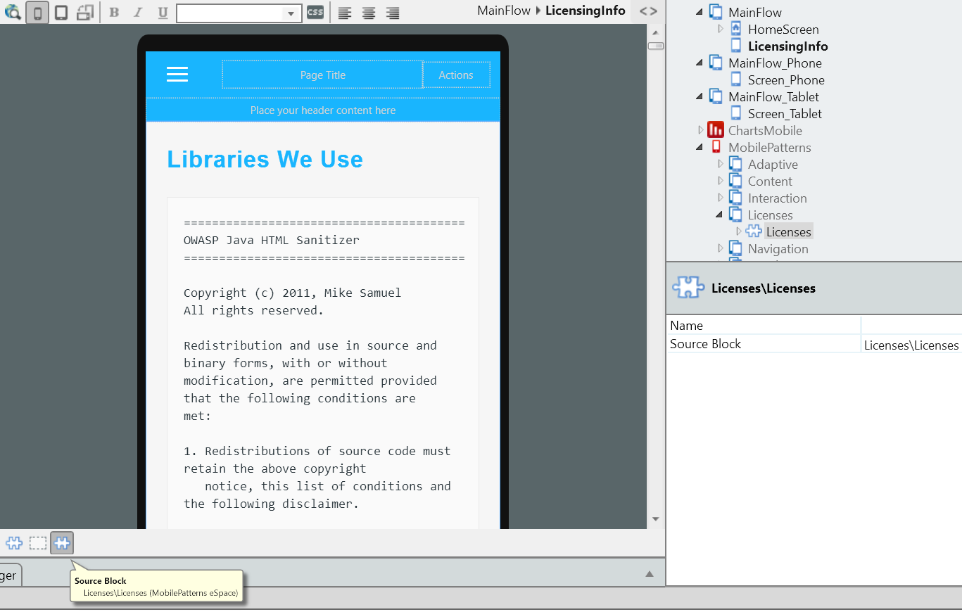Select Screen_Phone in the tree
Screen dimensions: 962x612
point(786,80)
